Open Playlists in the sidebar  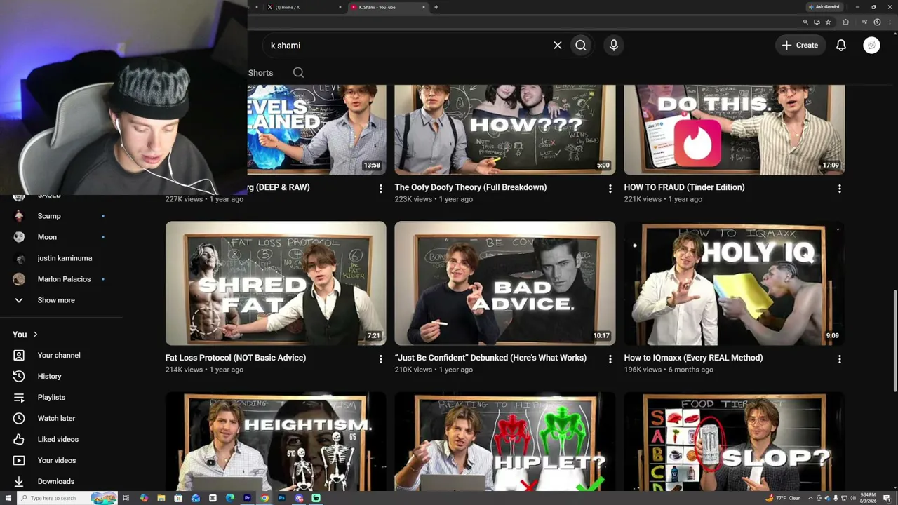click(51, 398)
